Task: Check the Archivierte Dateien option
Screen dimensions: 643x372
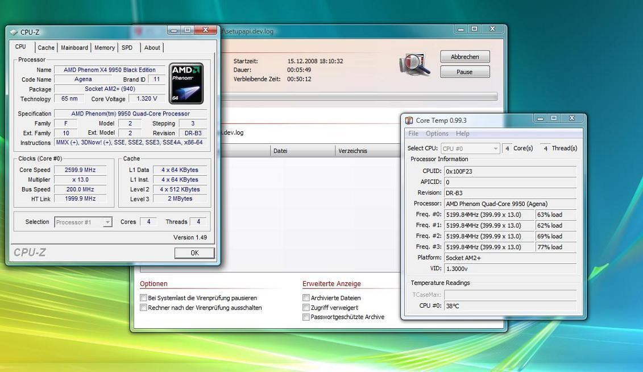Action: 306,297
